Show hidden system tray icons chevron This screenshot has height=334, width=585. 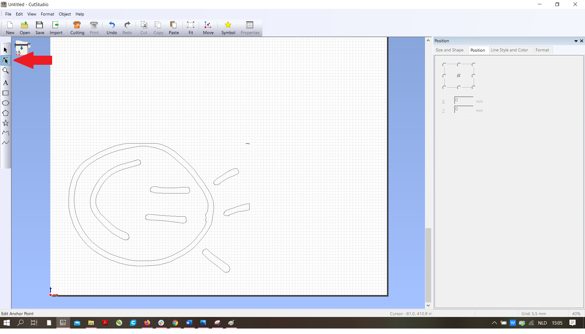point(494,323)
